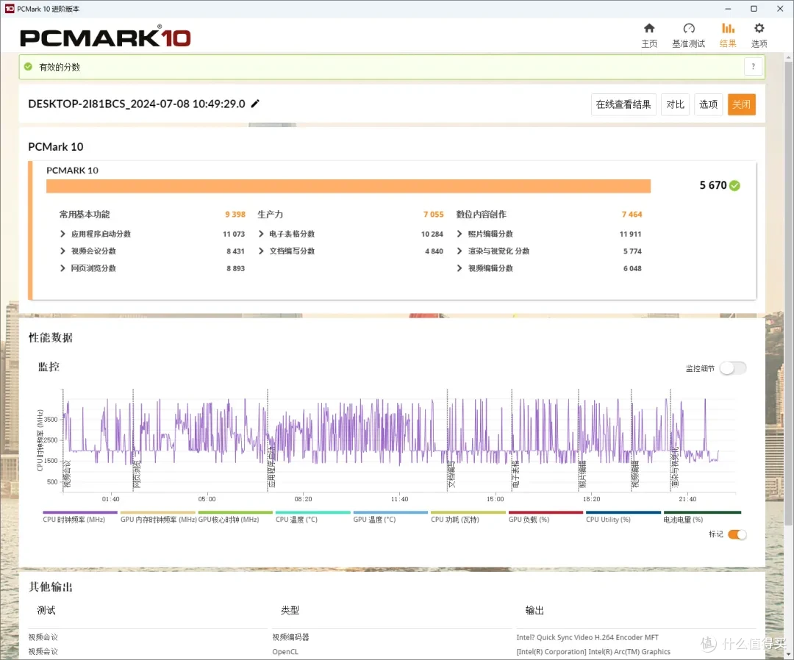Open the benchmark tests (基准测试) gauge icon
The width and height of the screenshot is (794, 660).
point(689,29)
